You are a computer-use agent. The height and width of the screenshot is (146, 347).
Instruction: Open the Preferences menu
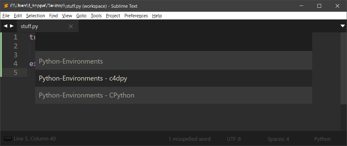click(x=136, y=16)
